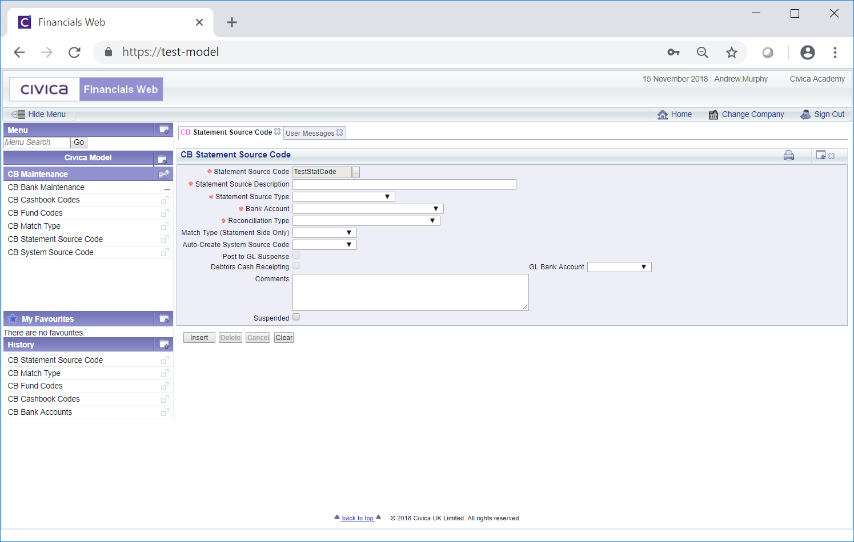Open browser profile account icon
The height and width of the screenshot is (542, 854).
point(808,52)
